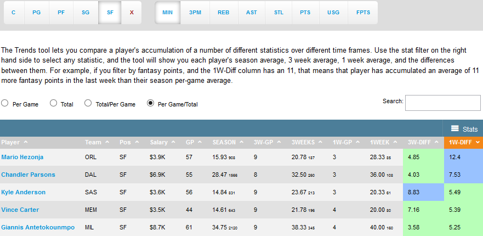Click Kyle Anderson's 8.83 3W-DIFF cell
Image resolution: width=483 pixels, height=236 pixels.
pos(423,192)
